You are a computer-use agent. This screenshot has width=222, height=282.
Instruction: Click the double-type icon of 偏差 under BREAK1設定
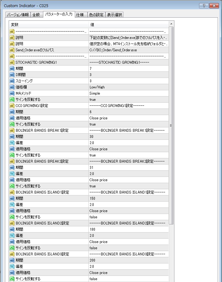tap(12, 143)
